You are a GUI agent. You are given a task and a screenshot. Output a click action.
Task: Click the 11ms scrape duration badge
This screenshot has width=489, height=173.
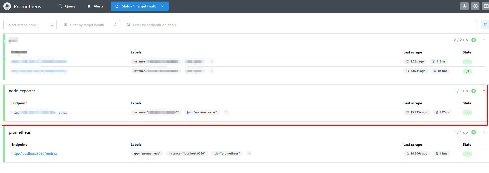coord(441,153)
